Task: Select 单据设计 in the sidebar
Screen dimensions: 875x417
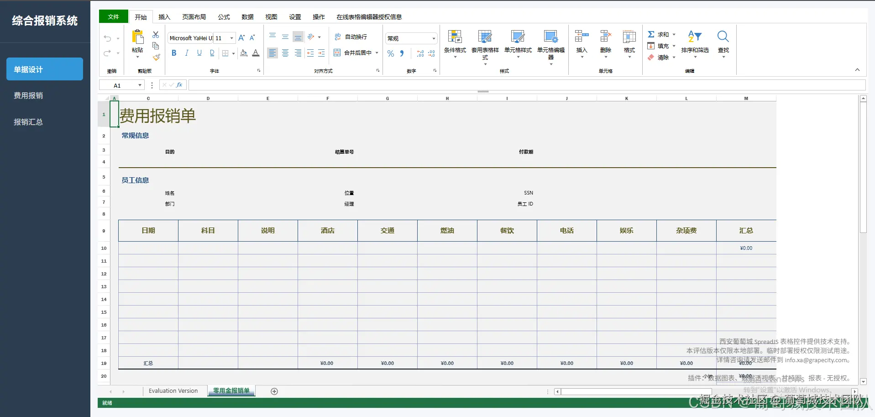Action: 45,69
